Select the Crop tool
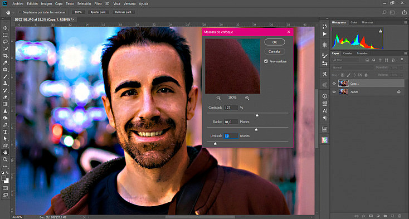Image resolution: width=409 pixels, height=219 pixels. (x=5, y=56)
